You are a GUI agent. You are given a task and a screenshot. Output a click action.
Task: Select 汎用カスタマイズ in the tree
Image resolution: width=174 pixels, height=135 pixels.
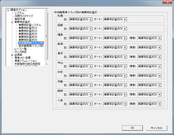[x=24, y=16]
